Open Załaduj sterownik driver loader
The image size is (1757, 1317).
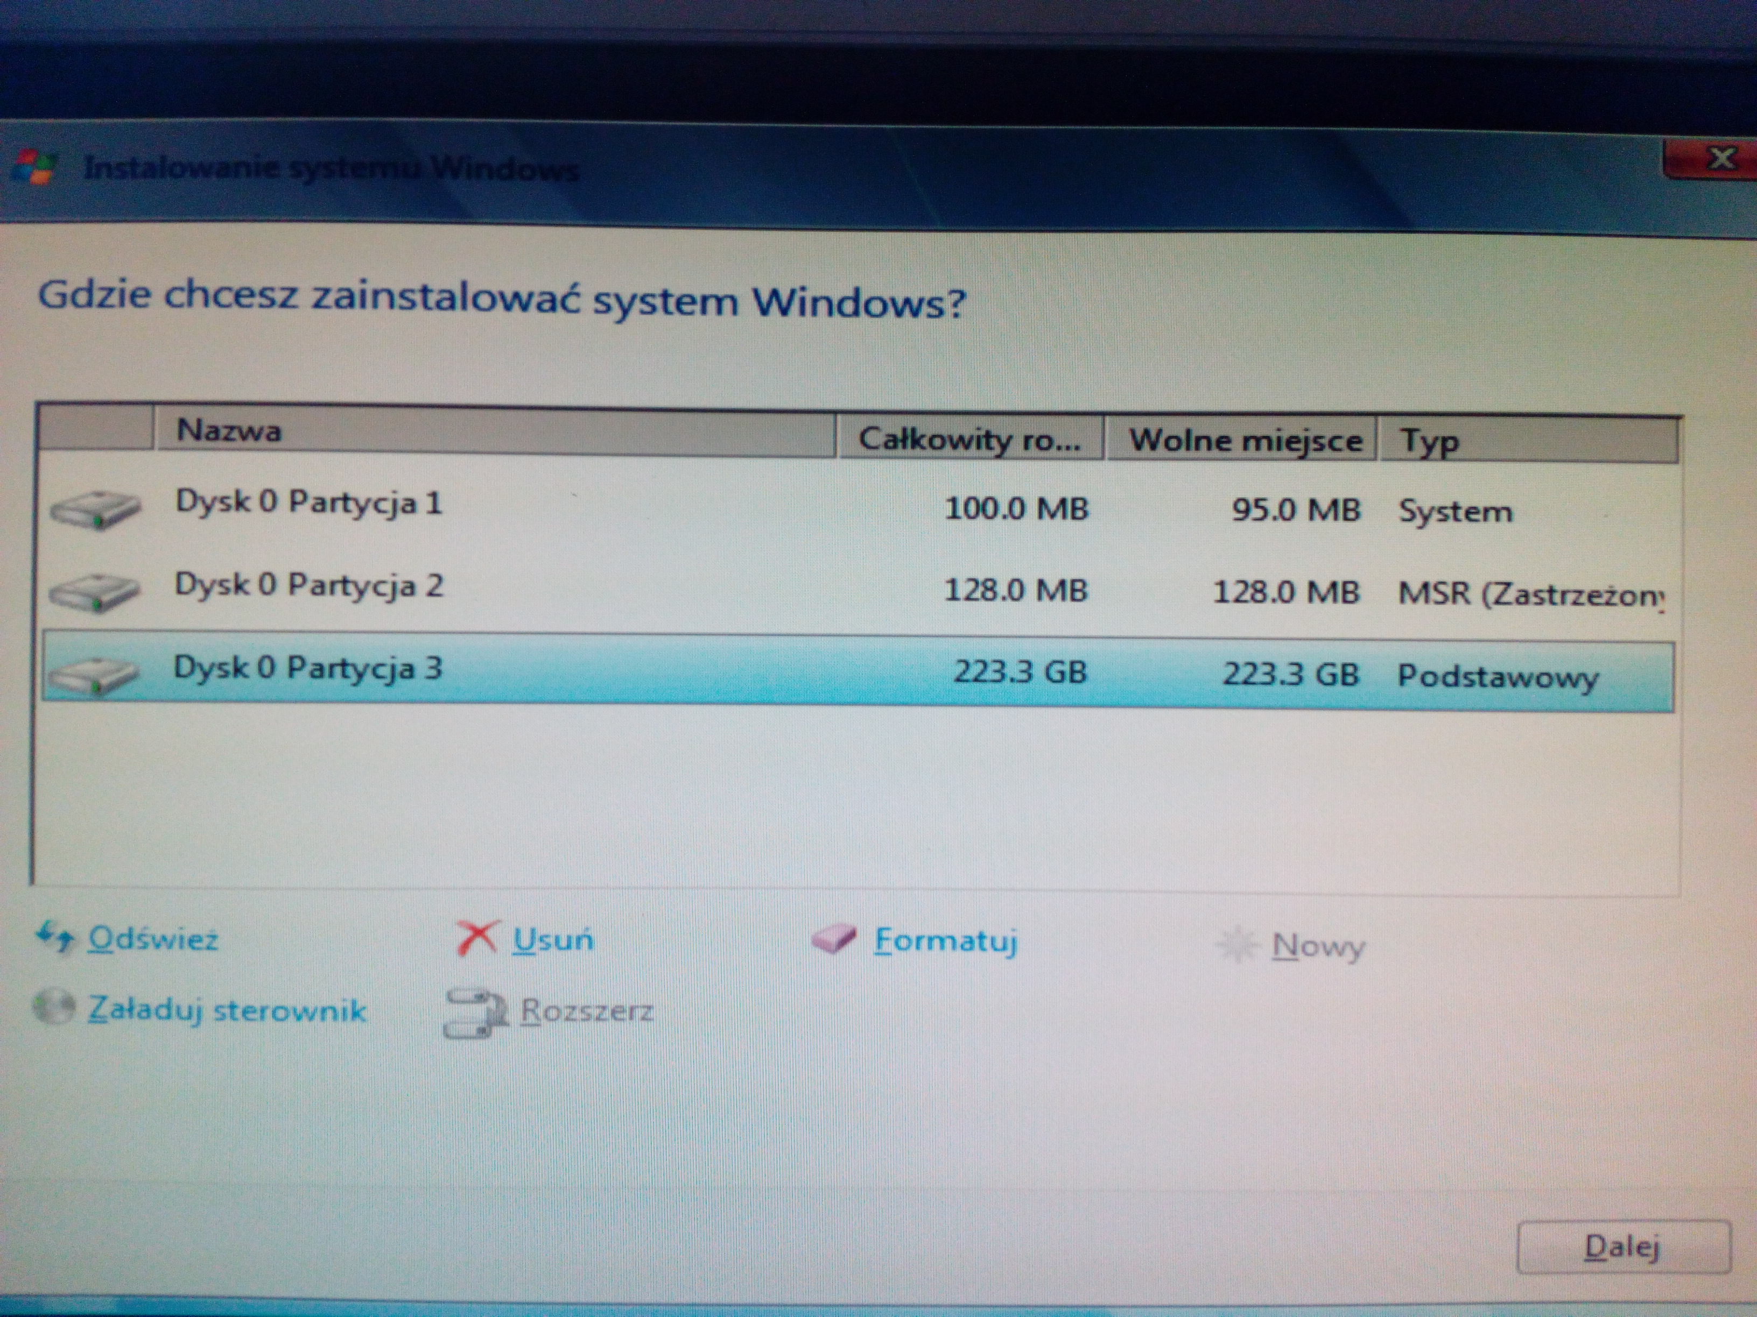tap(227, 1010)
